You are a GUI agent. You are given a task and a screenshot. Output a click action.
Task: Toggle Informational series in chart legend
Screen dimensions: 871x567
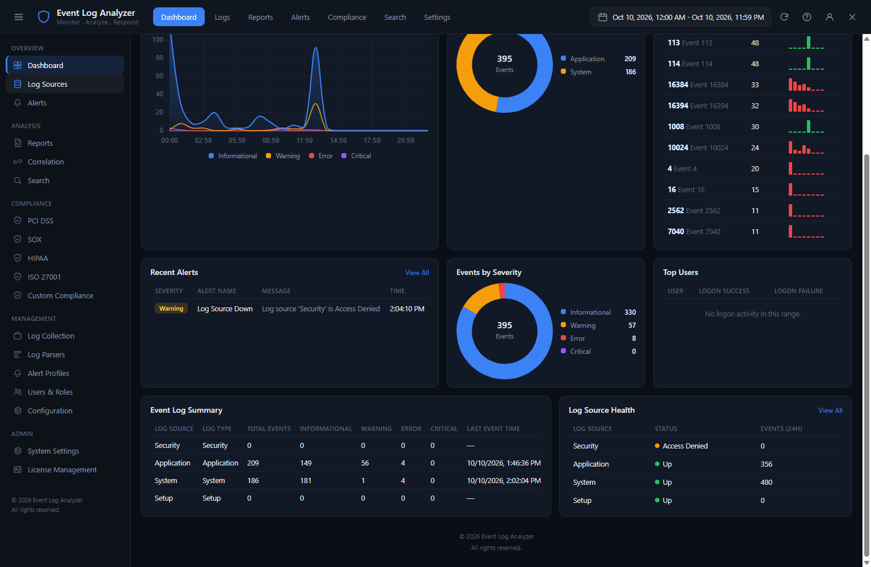pyautogui.click(x=232, y=156)
